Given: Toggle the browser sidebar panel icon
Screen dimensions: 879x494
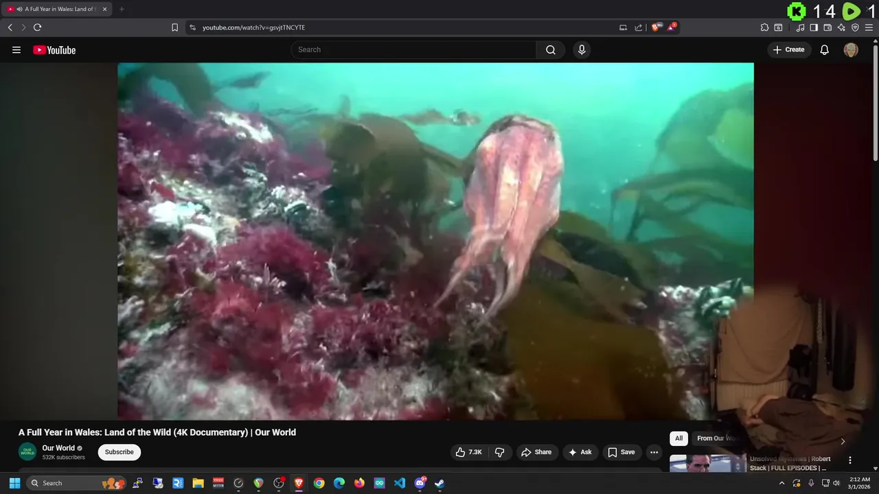Looking at the screenshot, I should (814, 27).
